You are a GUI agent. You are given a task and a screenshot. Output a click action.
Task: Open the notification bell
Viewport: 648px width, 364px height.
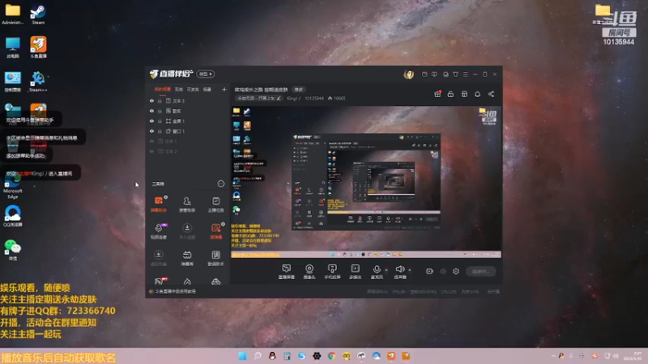[x=477, y=94]
